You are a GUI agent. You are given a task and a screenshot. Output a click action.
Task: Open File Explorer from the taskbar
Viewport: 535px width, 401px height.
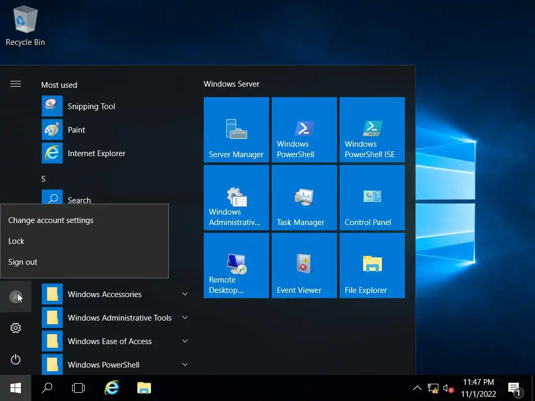pos(144,388)
